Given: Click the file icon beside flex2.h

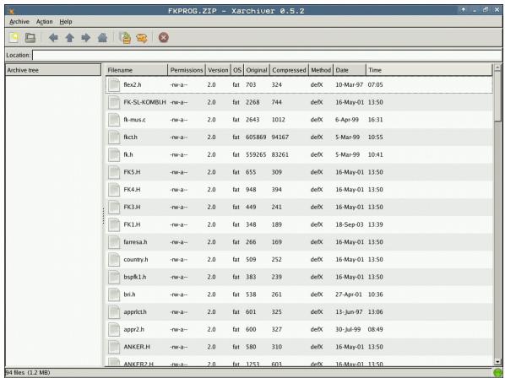Looking at the screenshot, I should (114, 85).
